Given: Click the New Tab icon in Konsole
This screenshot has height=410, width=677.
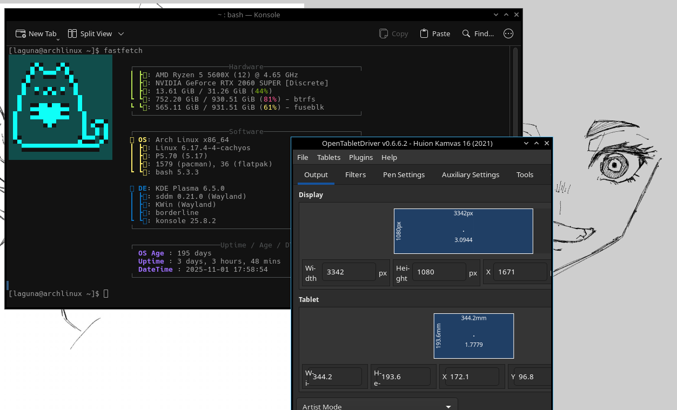Looking at the screenshot, I should point(21,33).
